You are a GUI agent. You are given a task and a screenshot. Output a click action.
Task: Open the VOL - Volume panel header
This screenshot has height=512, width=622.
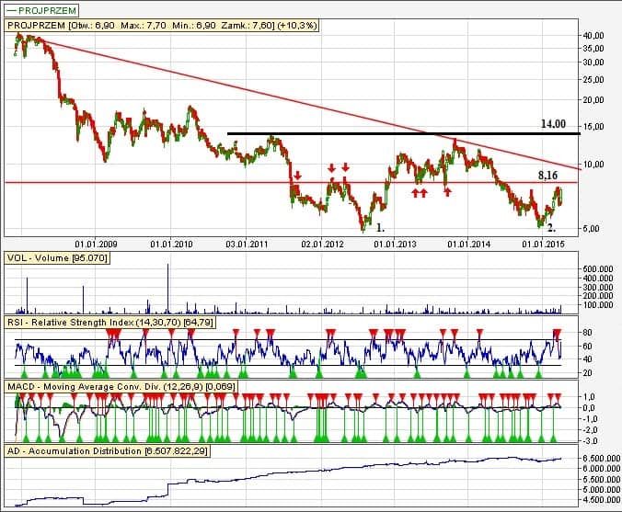57,259
